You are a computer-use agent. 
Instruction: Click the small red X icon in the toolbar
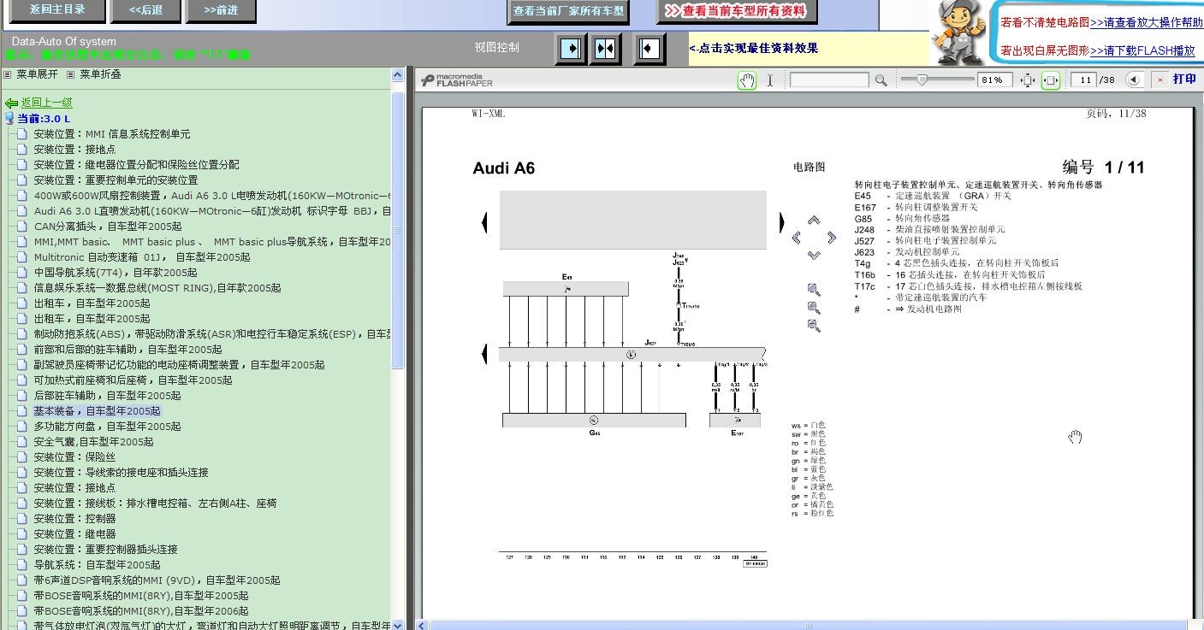point(1160,79)
